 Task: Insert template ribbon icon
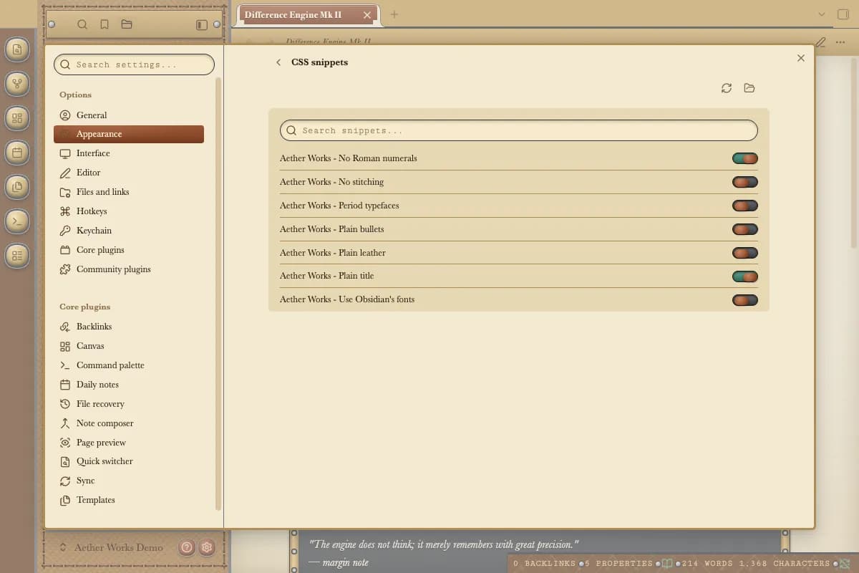[17, 187]
